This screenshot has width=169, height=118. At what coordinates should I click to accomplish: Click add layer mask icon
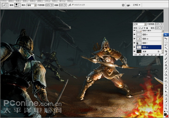(x=144, y=55)
